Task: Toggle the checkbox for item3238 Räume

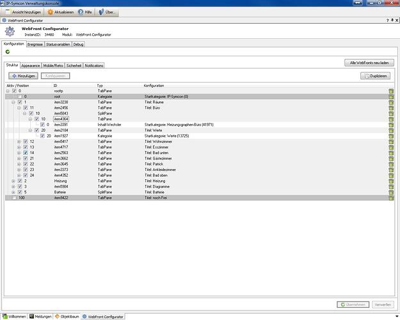Action: pyautogui.click(x=20, y=102)
